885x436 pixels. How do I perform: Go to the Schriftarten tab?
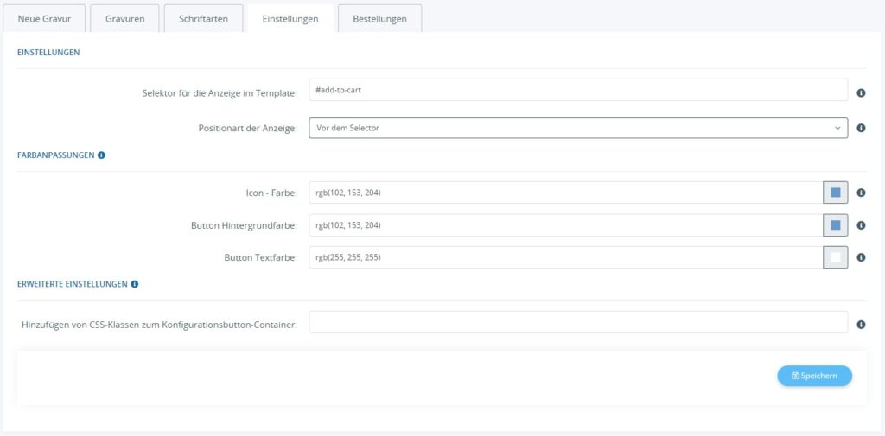click(x=203, y=19)
